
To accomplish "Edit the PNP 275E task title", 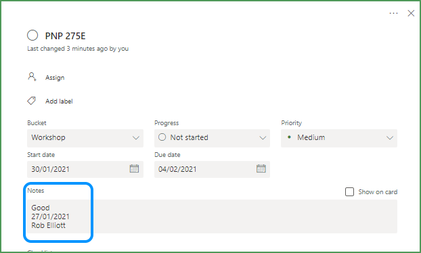I will pos(65,36).
